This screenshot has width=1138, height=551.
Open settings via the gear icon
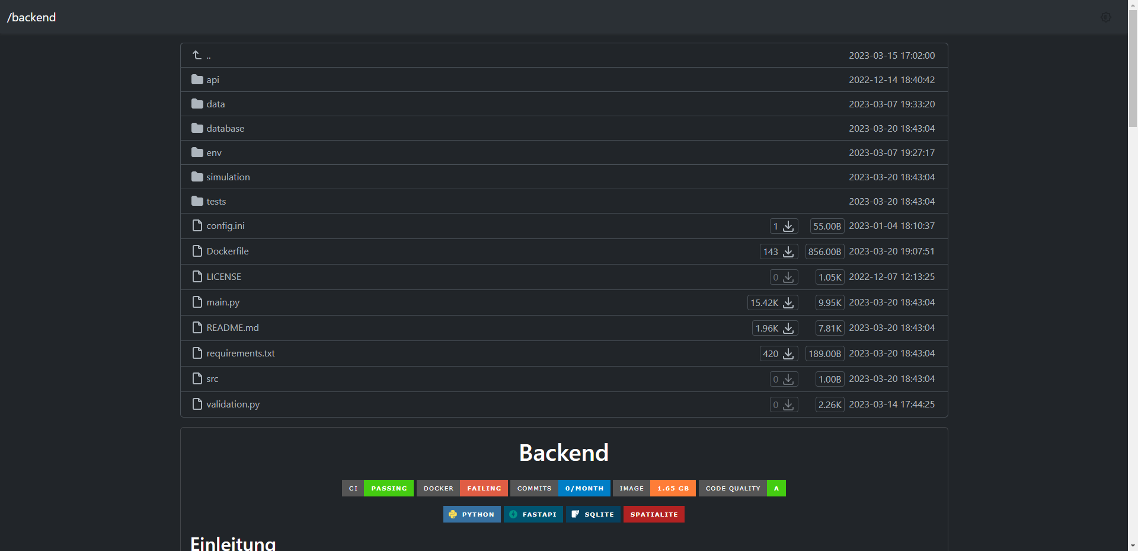coord(1106,17)
